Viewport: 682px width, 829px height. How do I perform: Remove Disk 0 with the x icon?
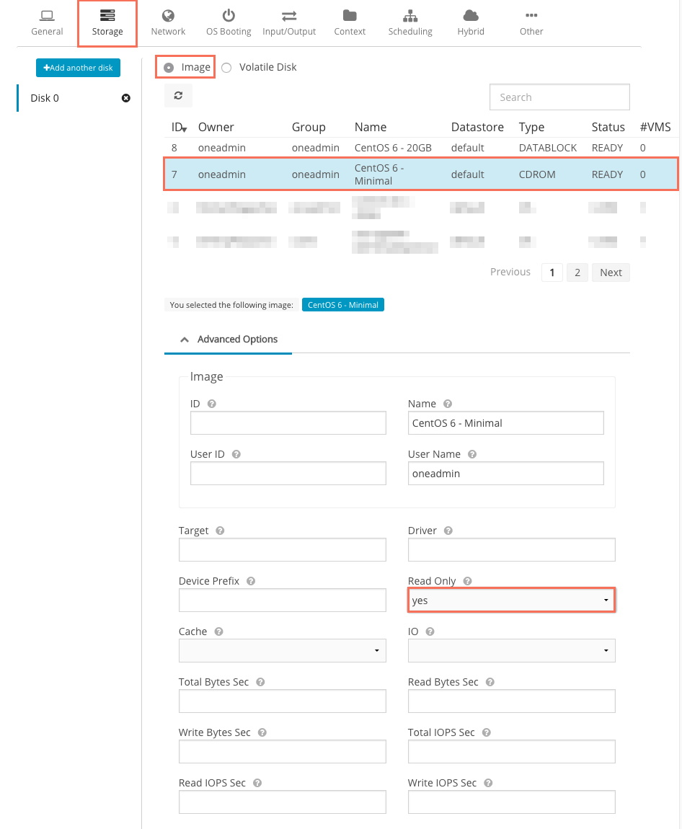(x=126, y=98)
